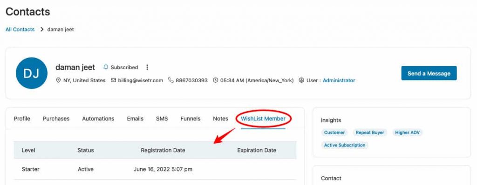This screenshot has width=477, height=185.
Task: Click the clock time icon
Action: pyautogui.click(x=215, y=80)
